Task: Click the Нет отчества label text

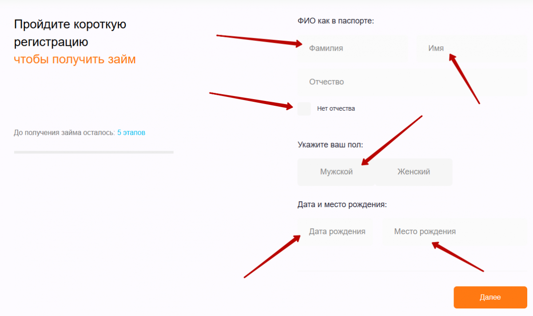Action: [x=336, y=108]
